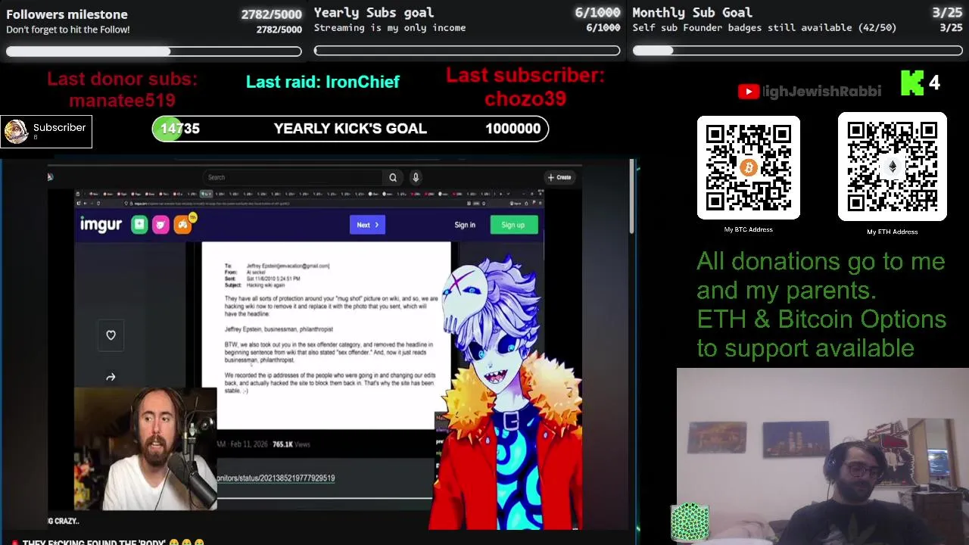Image resolution: width=969 pixels, height=545 pixels.
Task: Click the 'My ETH Address' label
Action: click(x=892, y=232)
